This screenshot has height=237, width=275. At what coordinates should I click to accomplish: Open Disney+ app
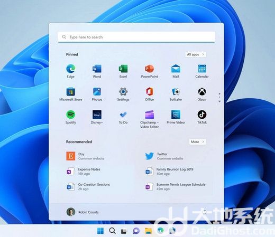pyautogui.click(x=97, y=117)
